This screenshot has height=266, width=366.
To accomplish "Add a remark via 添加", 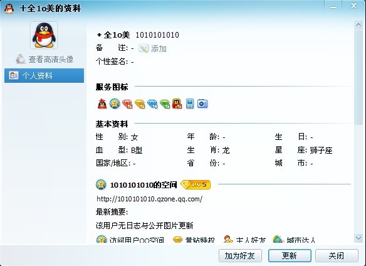I will [x=153, y=48].
